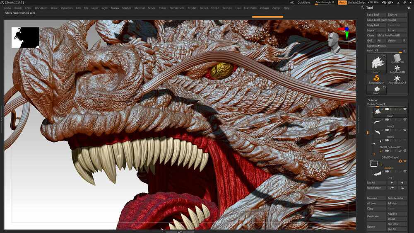
Task: Move subtool down arrow beside List All
Action: [402, 182]
